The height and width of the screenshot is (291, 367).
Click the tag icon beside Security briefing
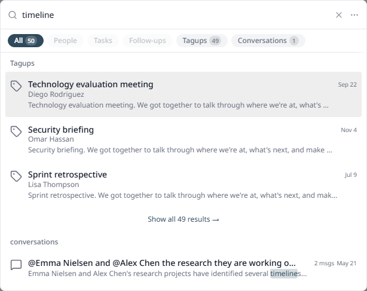pos(16,131)
